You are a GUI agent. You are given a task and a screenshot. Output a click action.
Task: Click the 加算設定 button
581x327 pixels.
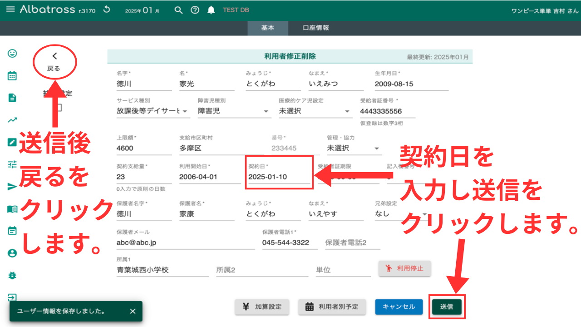[262, 307]
